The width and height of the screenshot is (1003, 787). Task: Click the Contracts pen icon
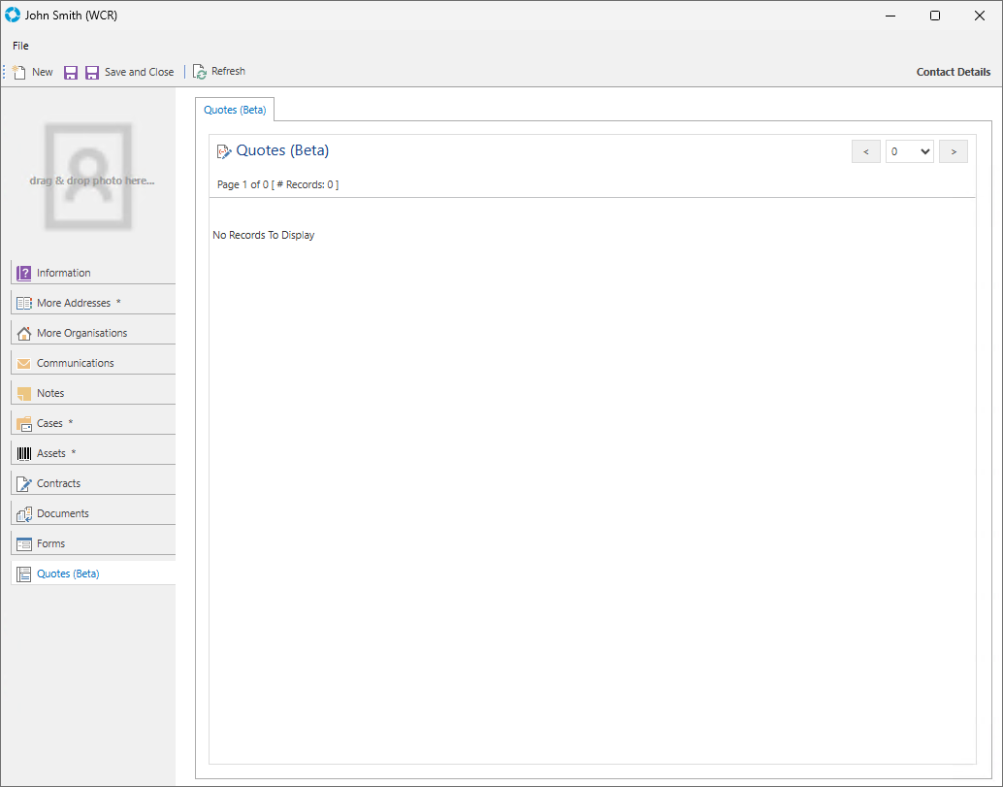[x=24, y=483]
